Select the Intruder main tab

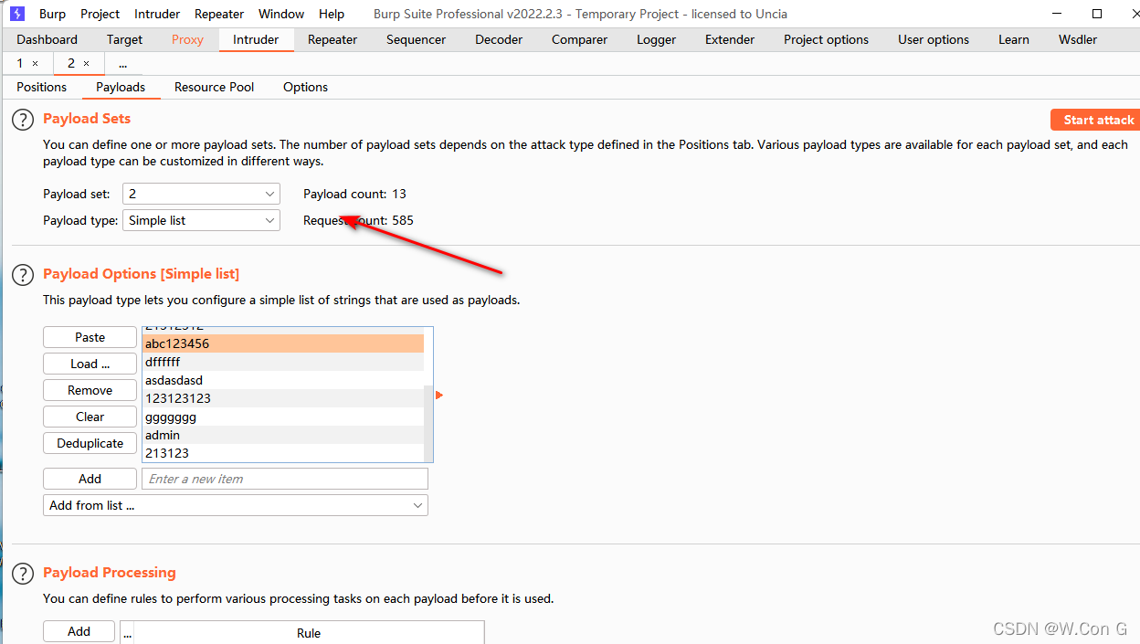pos(256,39)
